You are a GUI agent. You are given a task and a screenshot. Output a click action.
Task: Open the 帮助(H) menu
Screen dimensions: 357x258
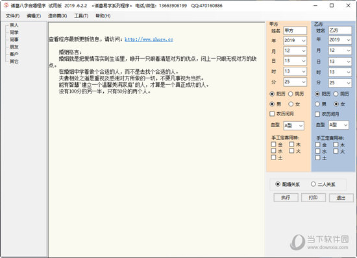(103, 16)
